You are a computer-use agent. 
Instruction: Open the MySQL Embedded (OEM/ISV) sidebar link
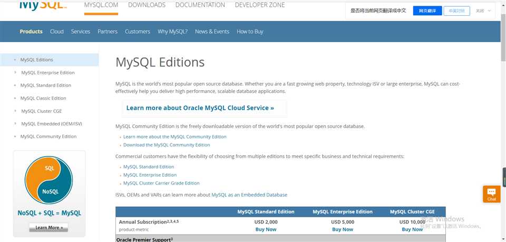(52, 123)
